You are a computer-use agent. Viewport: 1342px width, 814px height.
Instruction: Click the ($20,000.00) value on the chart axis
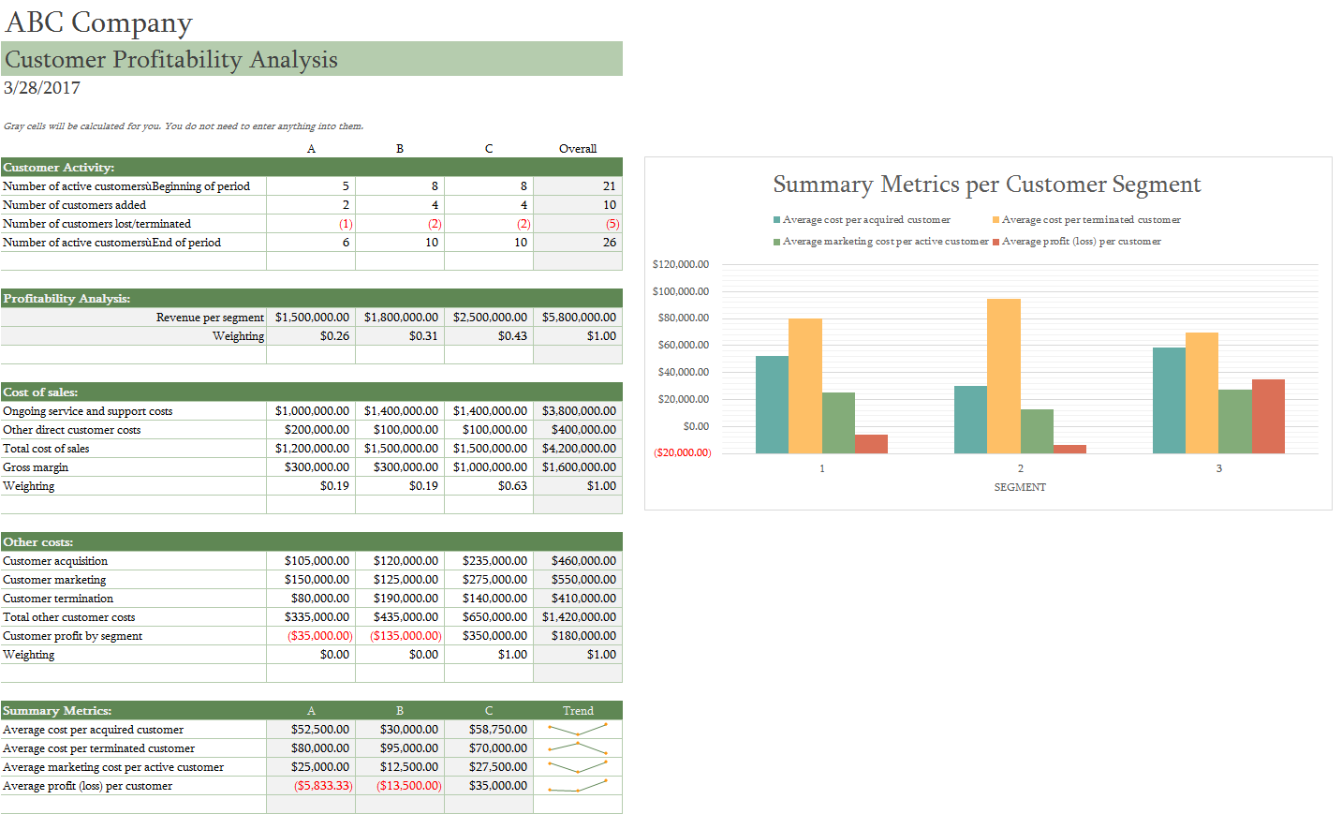681,452
